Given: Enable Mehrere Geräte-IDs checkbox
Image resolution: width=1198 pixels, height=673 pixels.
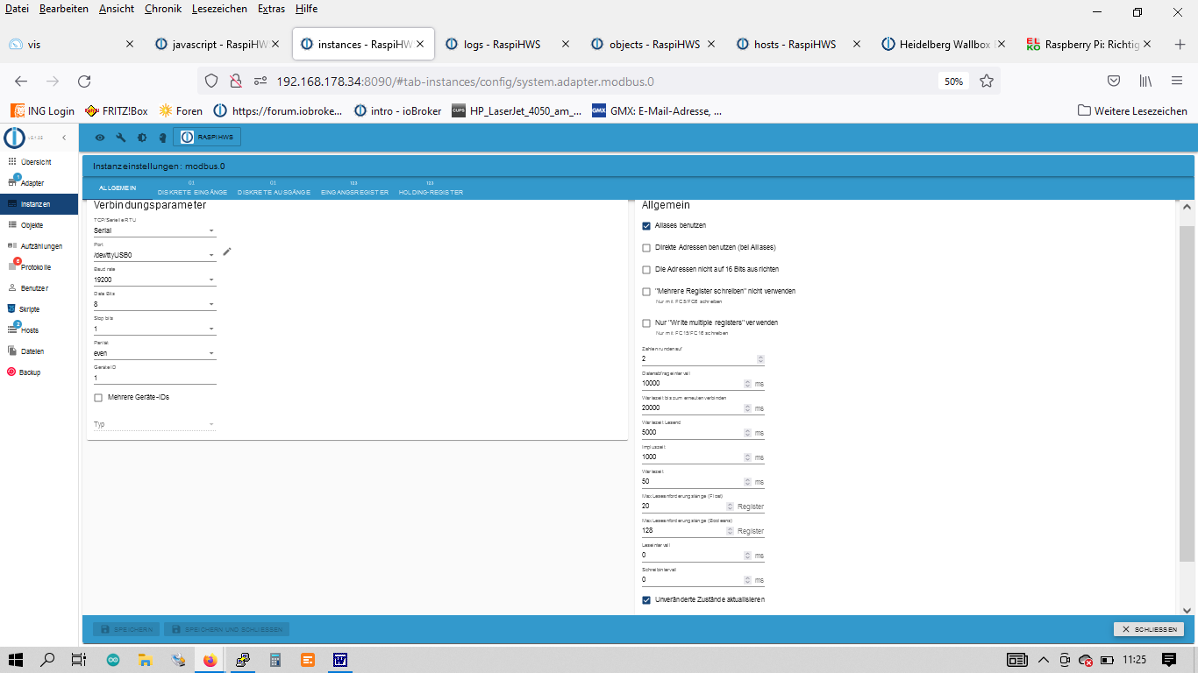Looking at the screenshot, I should (x=98, y=397).
